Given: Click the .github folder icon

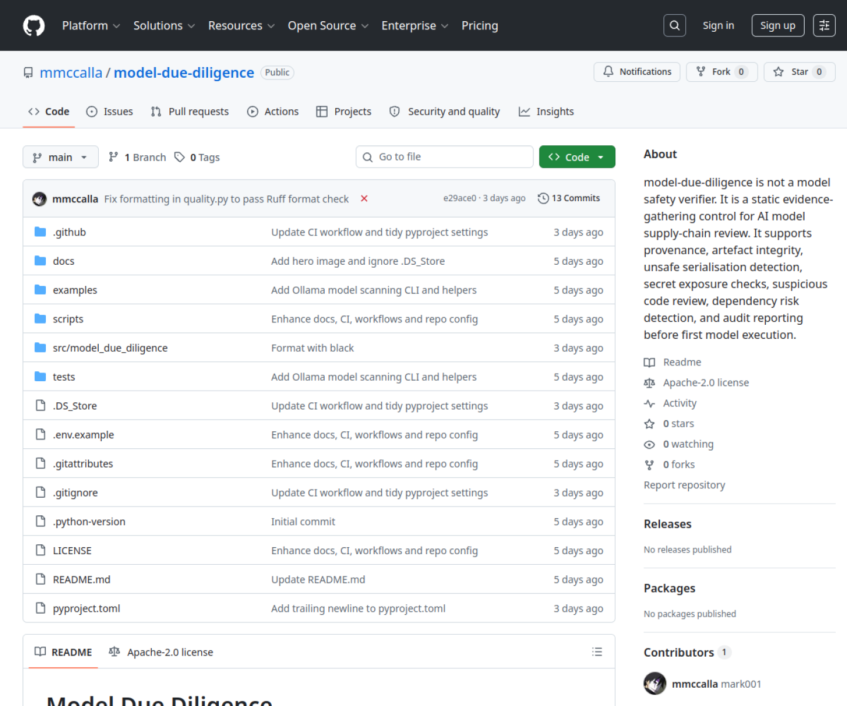Looking at the screenshot, I should pyautogui.click(x=40, y=232).
